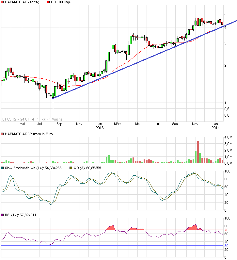Screen dimensions: 237x260
Task: Click the RSI (14) value label text
Action: 20,215
